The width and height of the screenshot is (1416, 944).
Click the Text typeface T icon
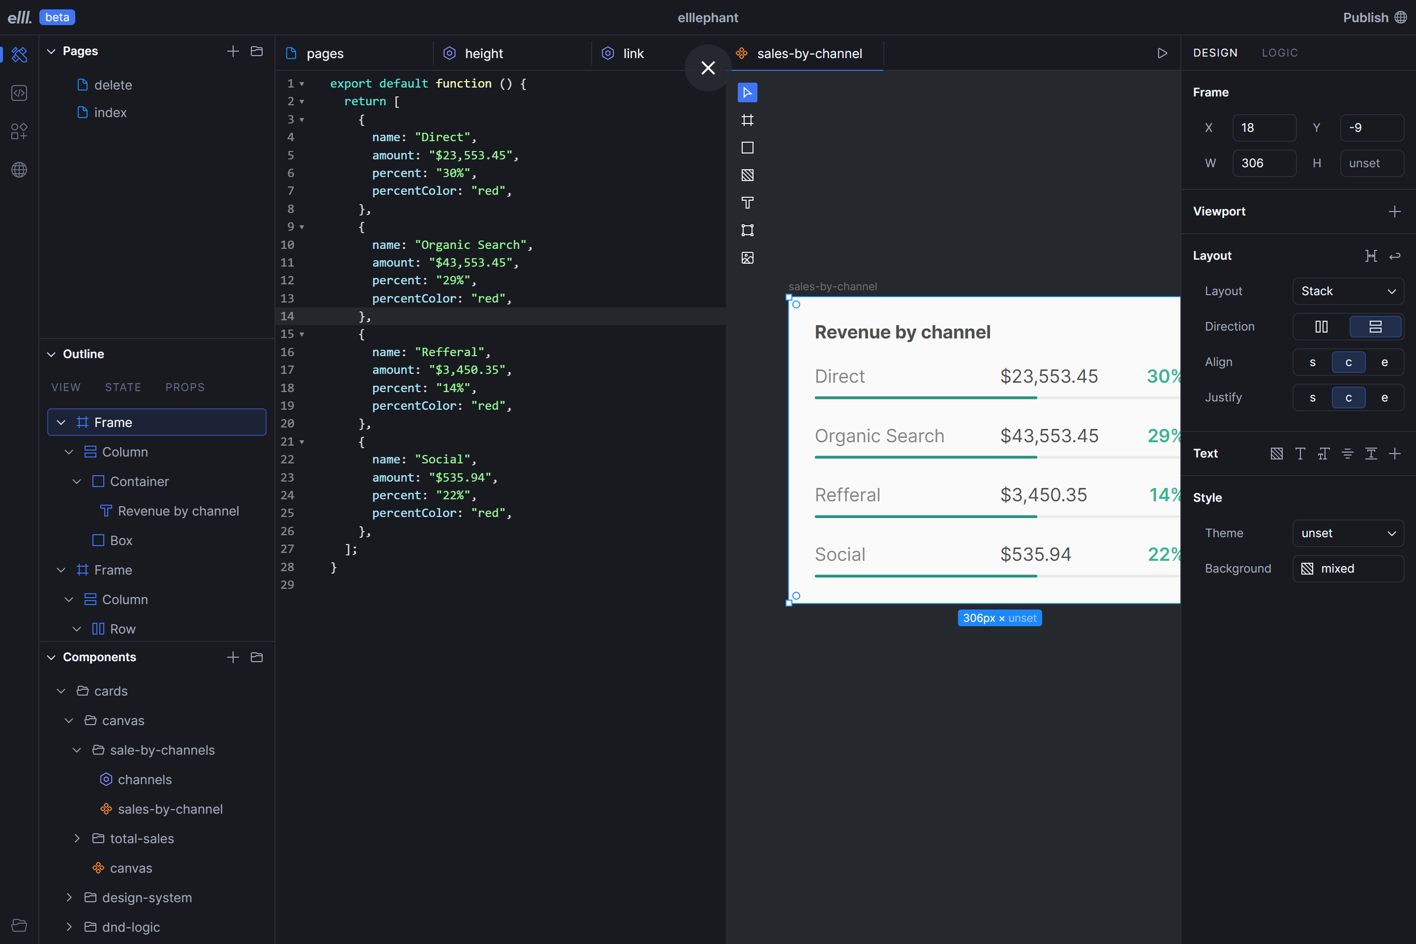coord(1300,454)
